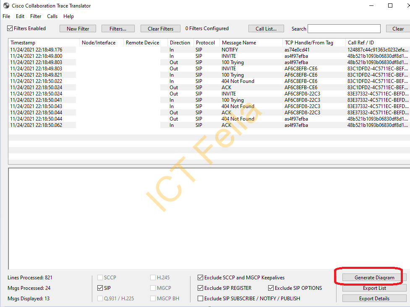This screenshot has width=410, height=307.
Task: Uncheck Exclude SIP OPTIONS
Action: point(271,288)
